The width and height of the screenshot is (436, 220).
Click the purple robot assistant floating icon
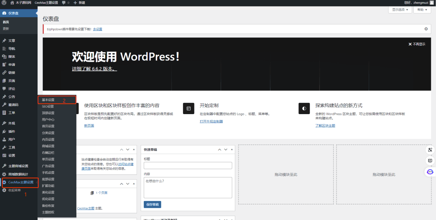coord(430,172)
